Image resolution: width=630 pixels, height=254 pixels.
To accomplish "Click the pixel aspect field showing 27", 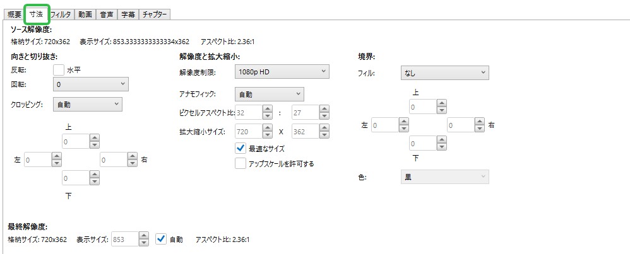I will [306, 113].
